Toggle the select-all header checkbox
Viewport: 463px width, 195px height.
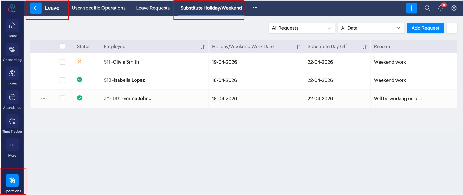click(x=62, y=46)
